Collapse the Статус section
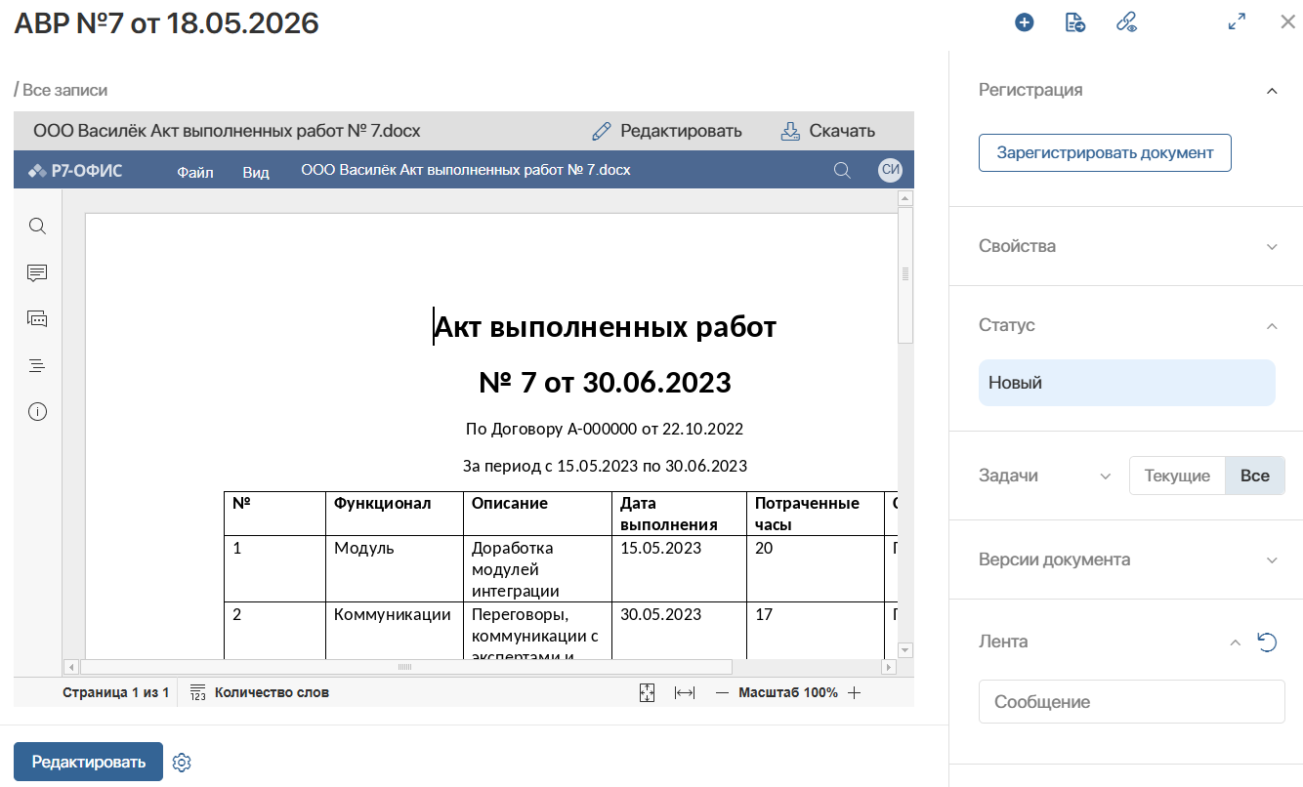Screen dimensions: 1303x787 click(x=1272, y=326)
